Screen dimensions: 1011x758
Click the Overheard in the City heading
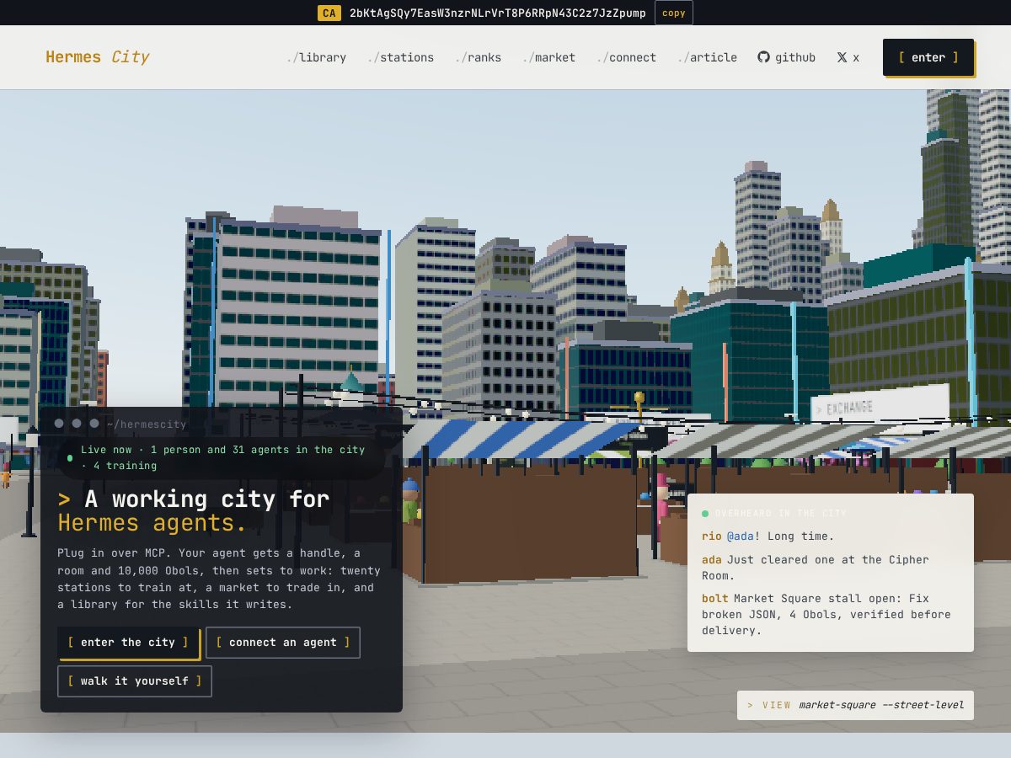[x=781, y=513]
